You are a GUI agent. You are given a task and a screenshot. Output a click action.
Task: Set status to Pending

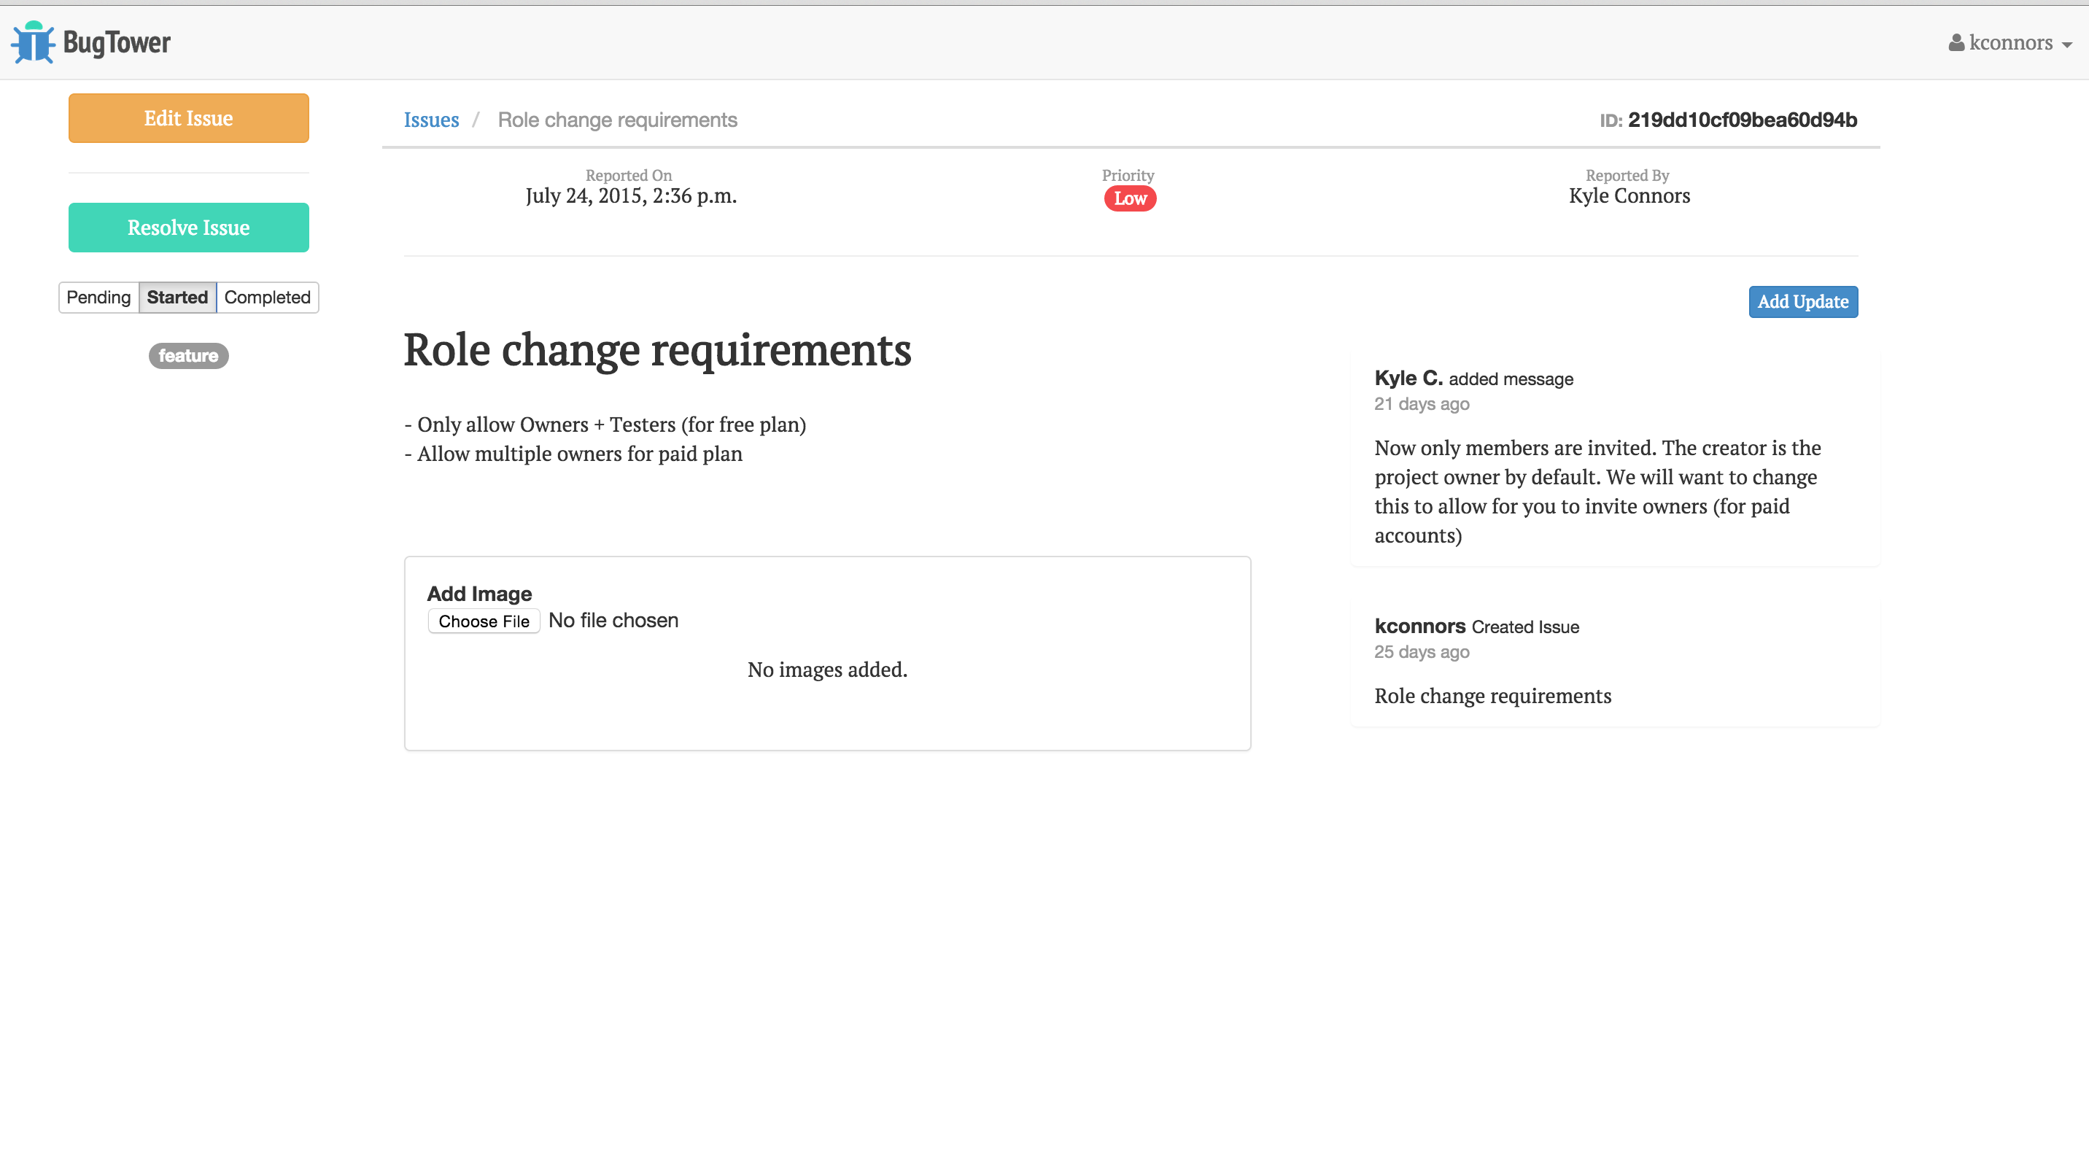[98, 298]
